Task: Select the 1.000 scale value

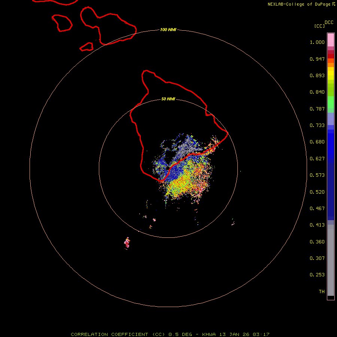Action: (x=317, y=42)
